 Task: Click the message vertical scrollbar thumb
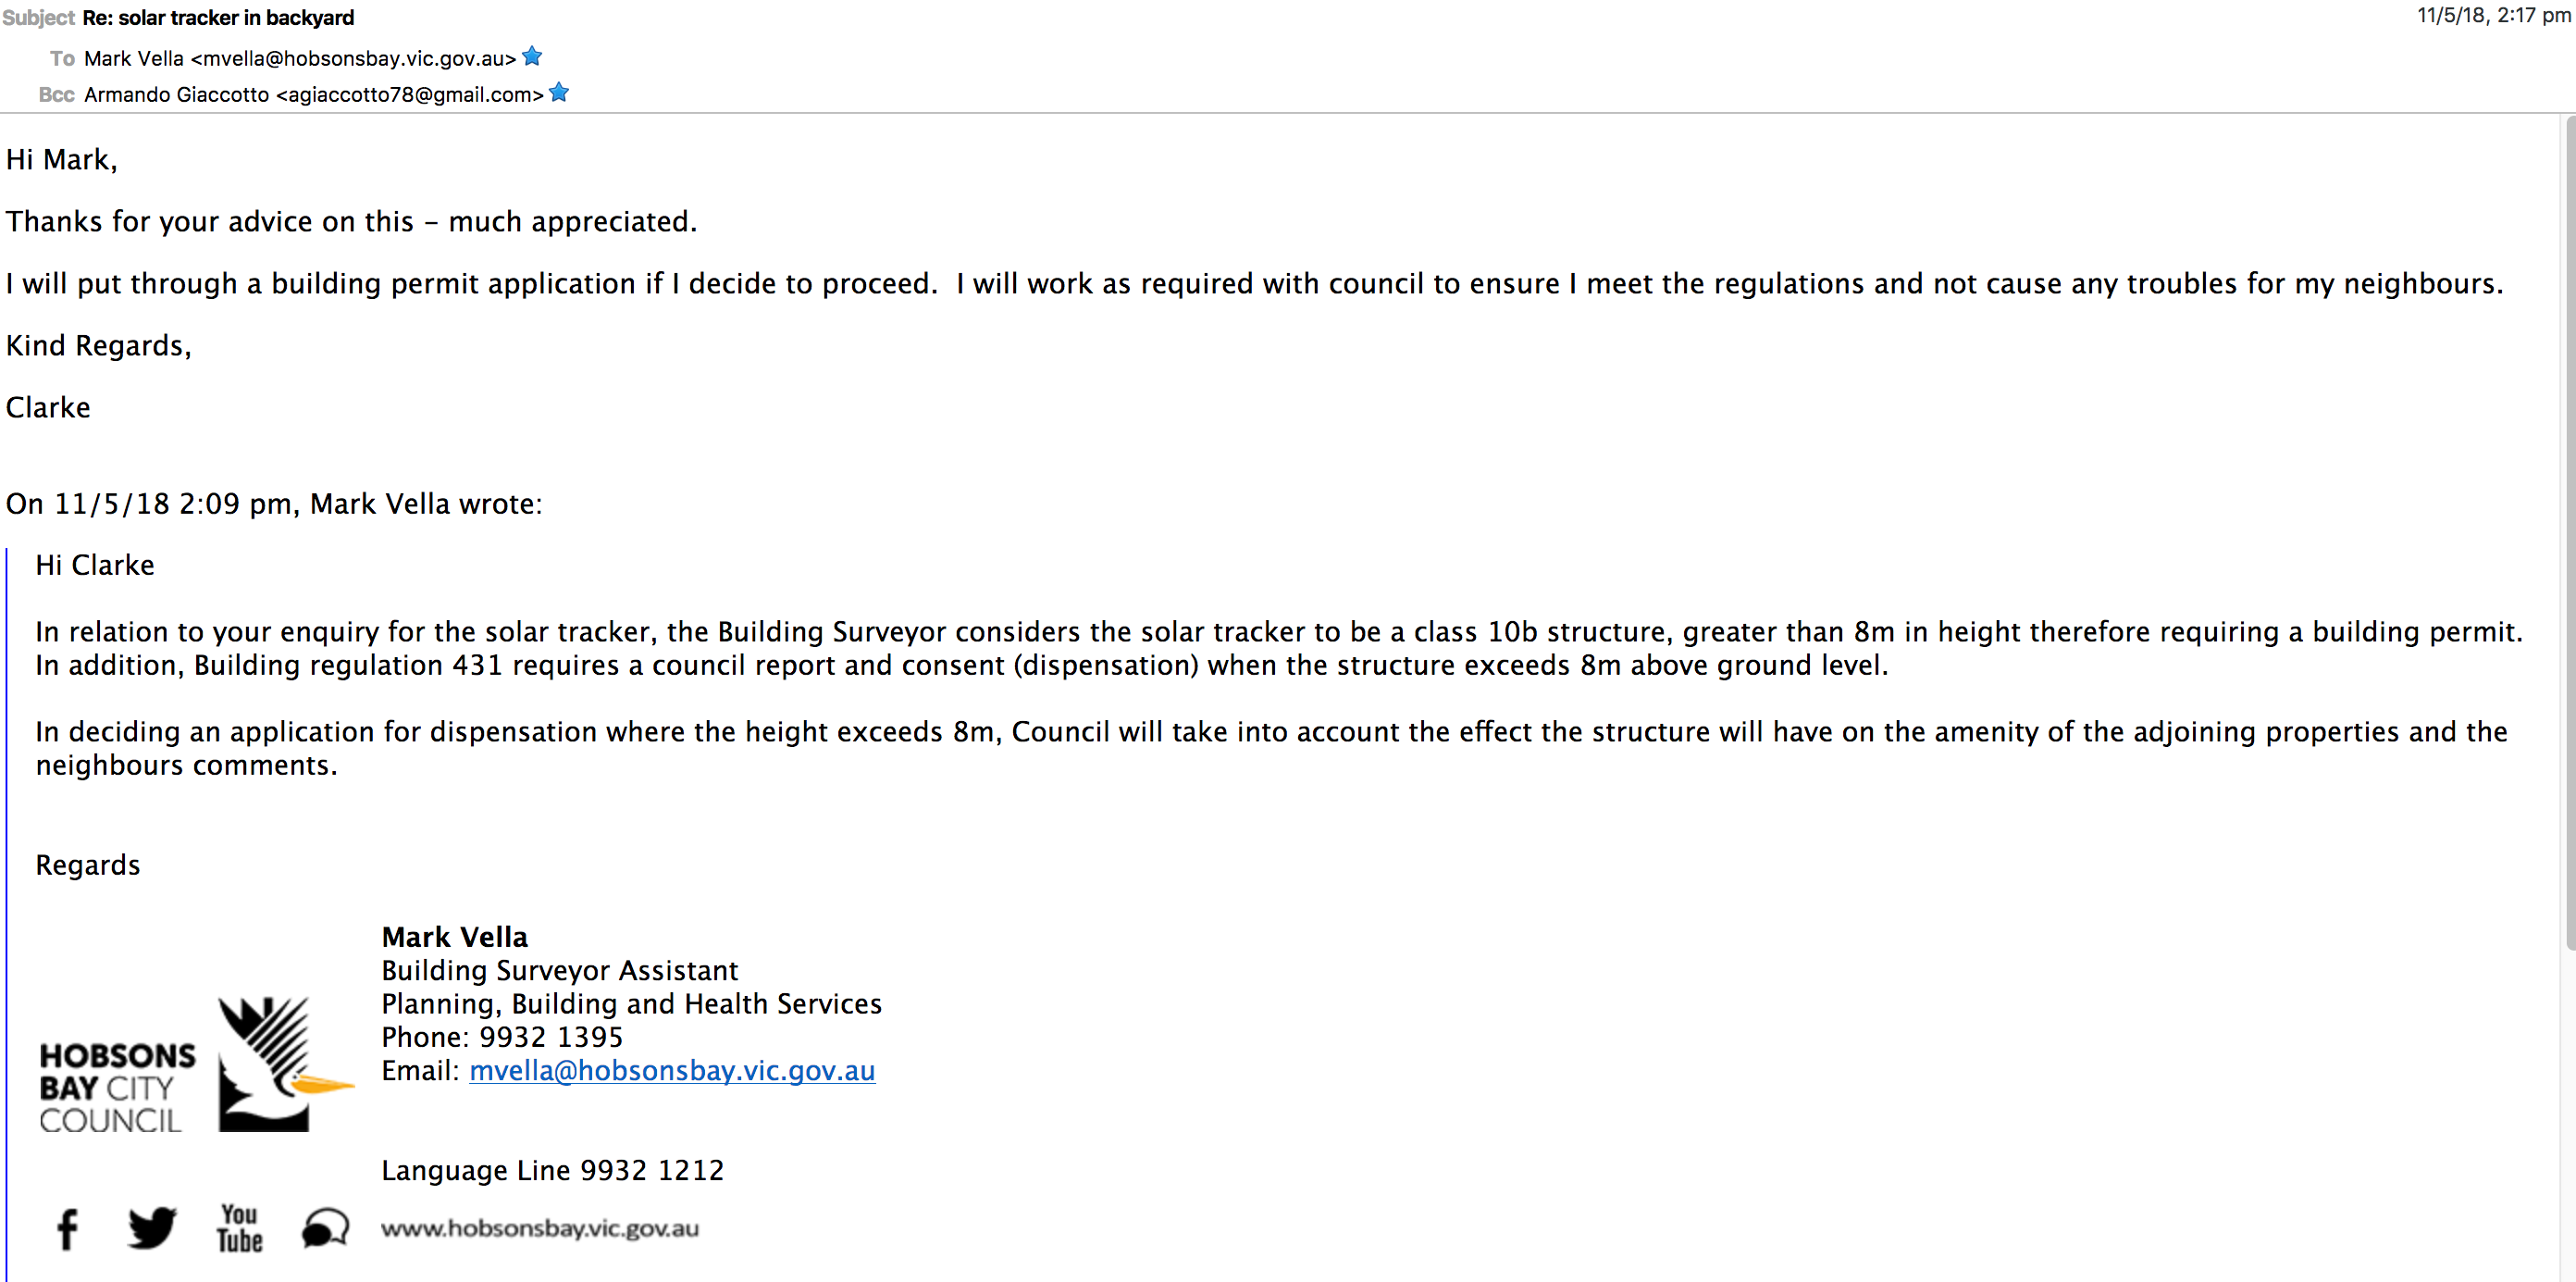(x=2570, y=533)
